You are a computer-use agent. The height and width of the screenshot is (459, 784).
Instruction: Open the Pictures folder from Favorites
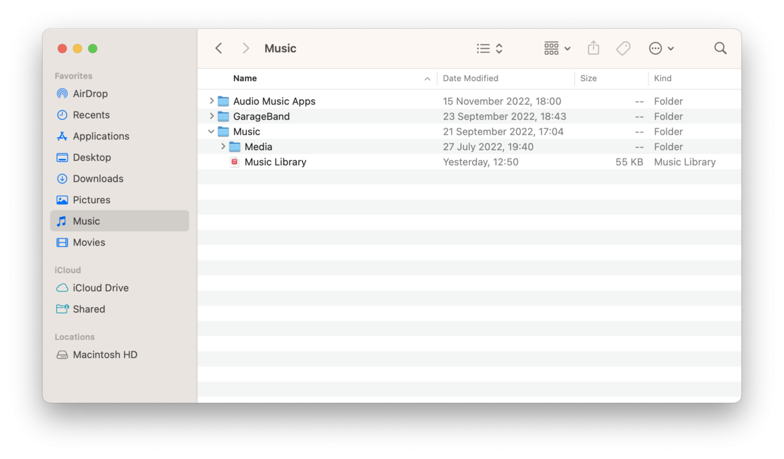click(92, 200)
